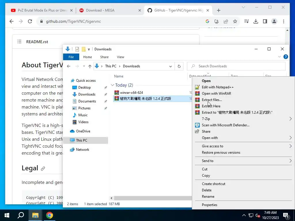The image size is (295, 221).
Task: Go up one folder level in Explorer
Action: (x=90, y=66)
